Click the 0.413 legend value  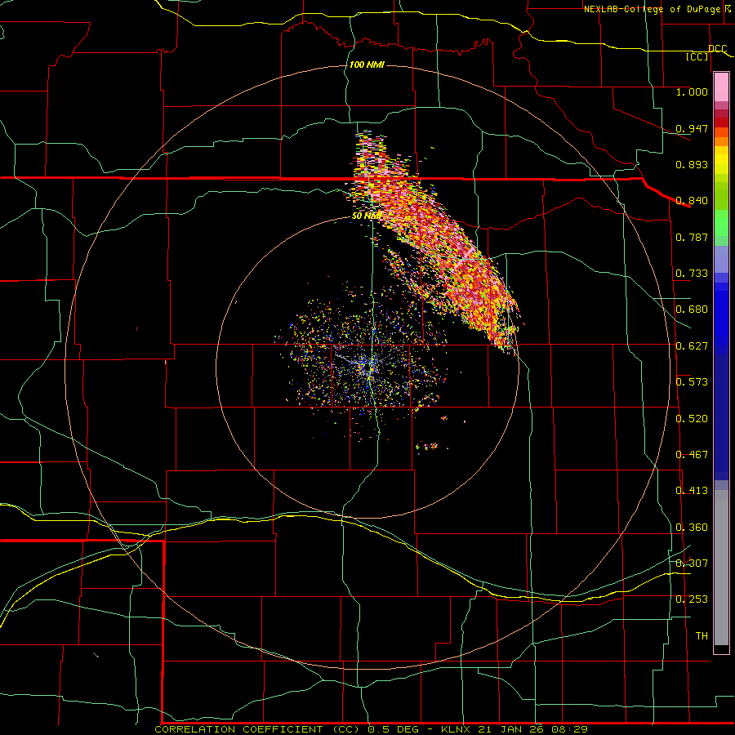coord(692,491)
